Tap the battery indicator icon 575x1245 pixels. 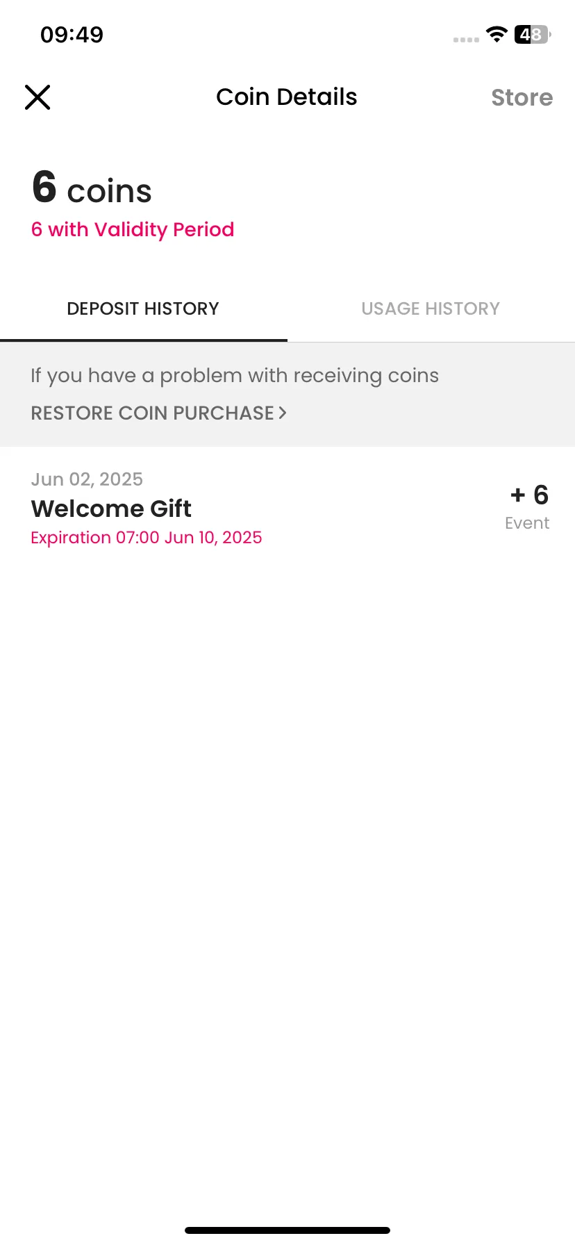(533, 34)
